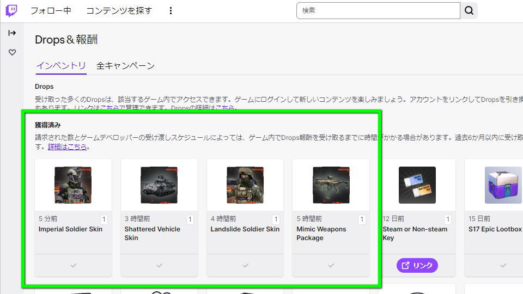Click the 4 時間前 timestamp
Image resolution: width=523 pixels, height=294 pixels.
coord(223,219)
